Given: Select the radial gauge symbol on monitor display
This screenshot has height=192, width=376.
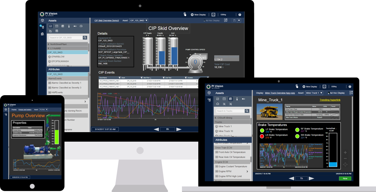Looking at the screenshot, I should coord(81,26).
